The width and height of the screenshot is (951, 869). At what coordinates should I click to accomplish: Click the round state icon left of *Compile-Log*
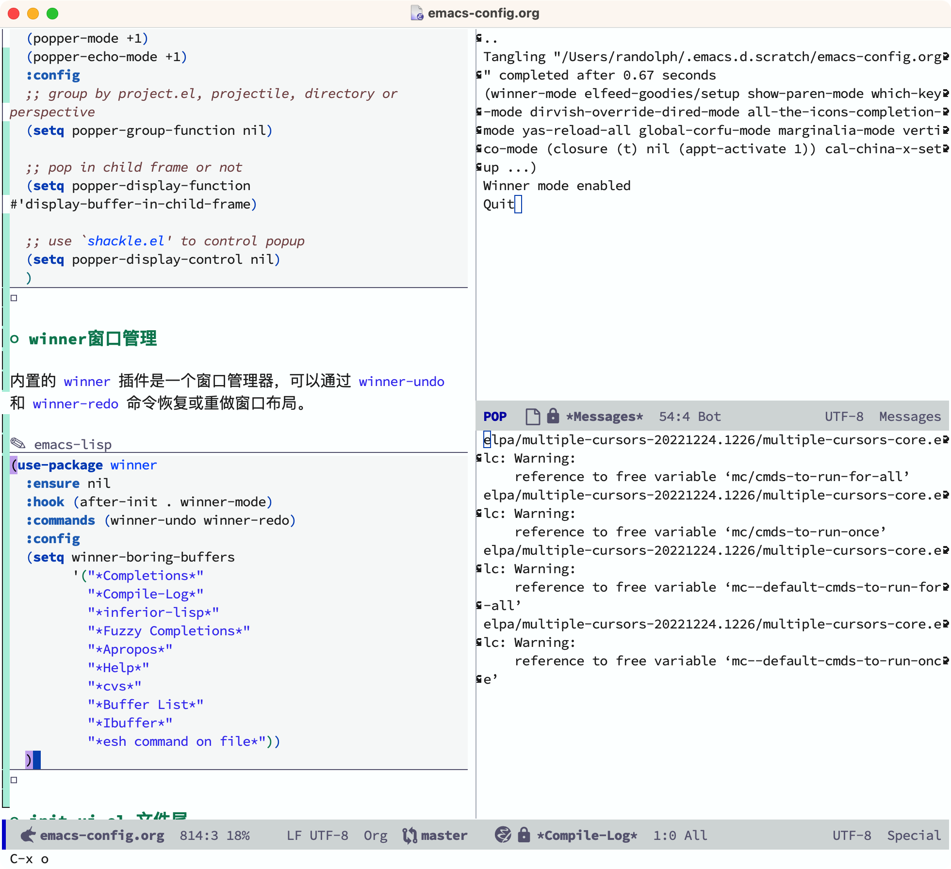(503, 835)
